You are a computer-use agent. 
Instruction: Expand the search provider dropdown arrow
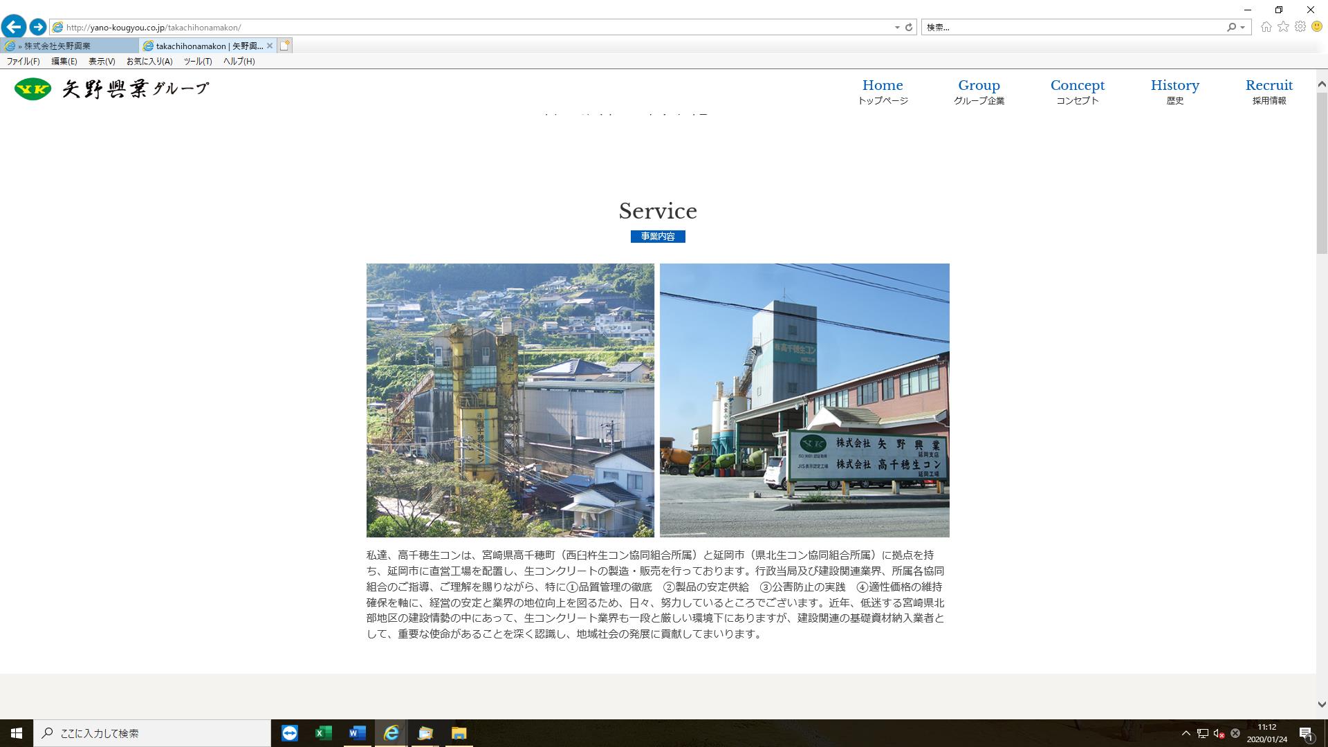[x=1243, y=28]
